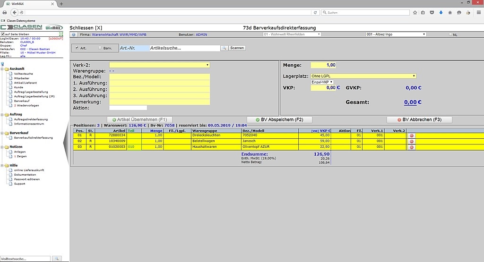Click the Artikelsuche search field

click(x=185, y=48)
